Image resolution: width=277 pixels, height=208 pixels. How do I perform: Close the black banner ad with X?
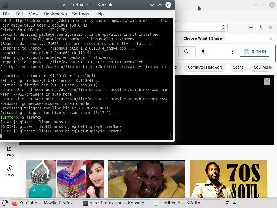[267, 81]
